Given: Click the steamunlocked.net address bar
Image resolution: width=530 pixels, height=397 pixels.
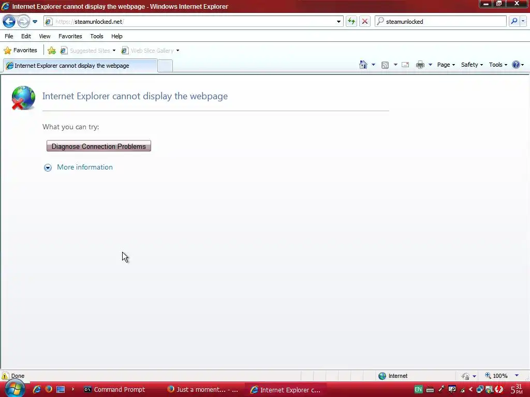Looking at the screenshot, I should click(193, 22).
